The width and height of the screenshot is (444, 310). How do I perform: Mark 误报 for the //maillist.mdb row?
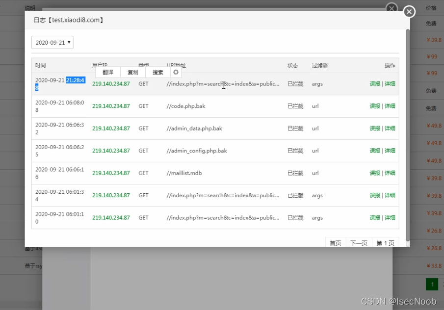click(x=375, y=173)
